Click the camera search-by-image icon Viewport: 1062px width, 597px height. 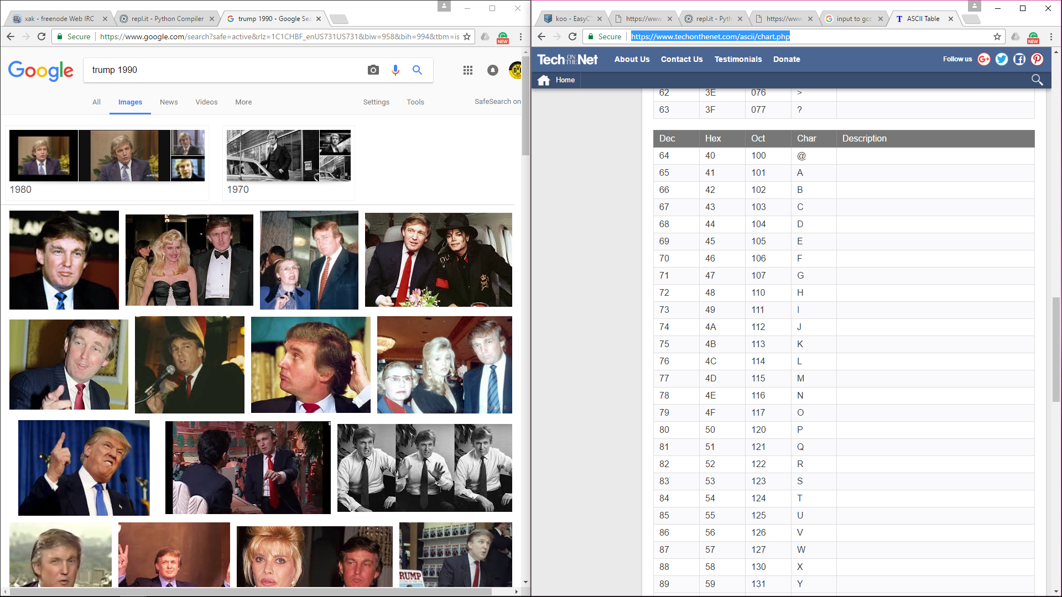click(373, 70)
